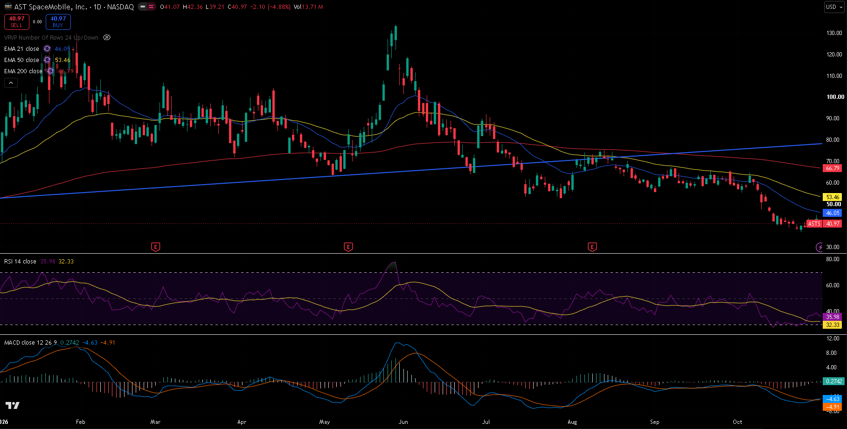Select the EMA 50 close indicator label
The height and width of the screenshot is (429, 847).
pyautogui.click(x=21, y=60)
